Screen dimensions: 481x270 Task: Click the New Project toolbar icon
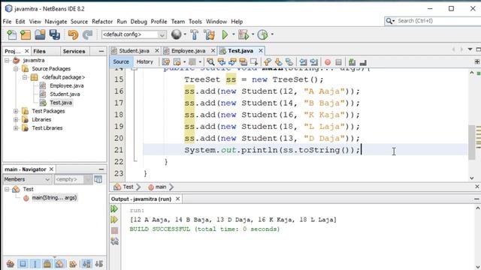click(26, 35)
